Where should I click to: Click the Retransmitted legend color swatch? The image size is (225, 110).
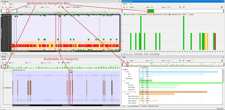[136, 15]
